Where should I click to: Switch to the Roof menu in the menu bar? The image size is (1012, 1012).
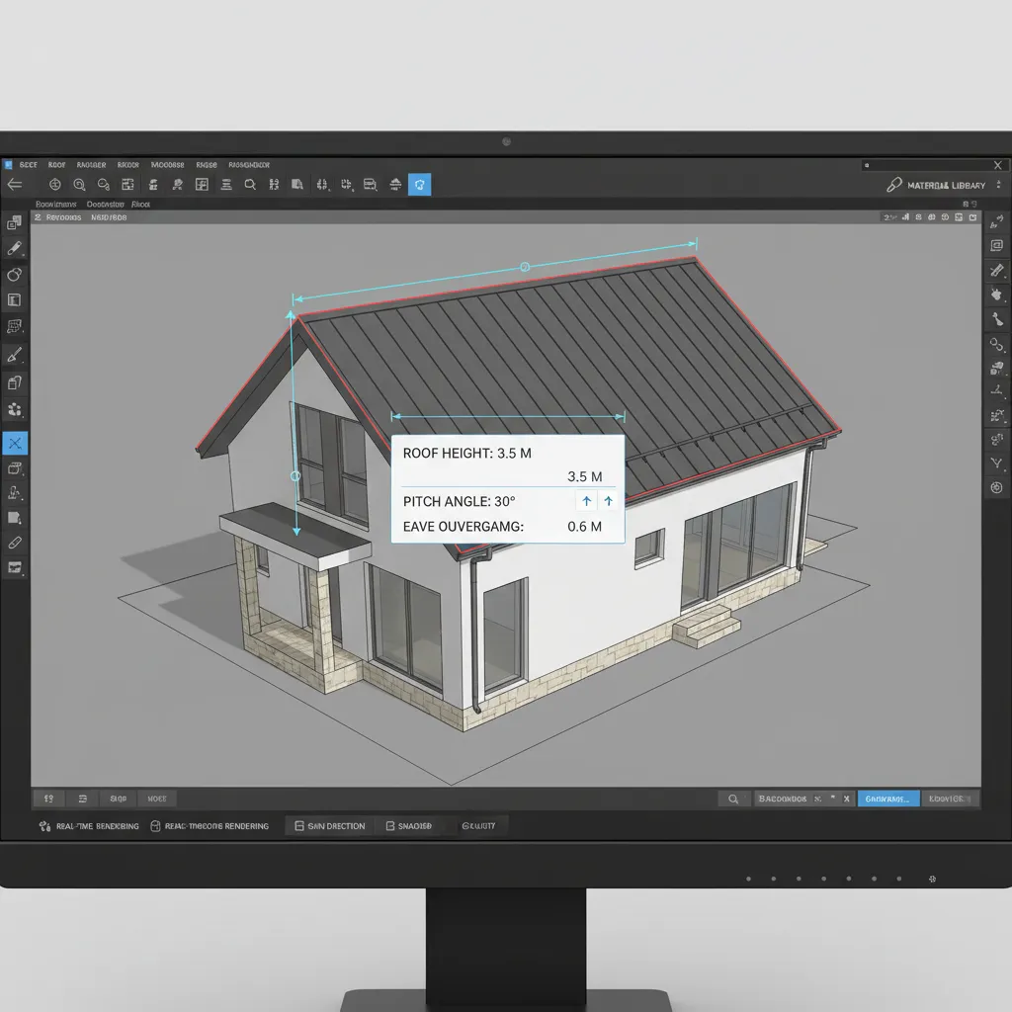(x=56, y=164)
